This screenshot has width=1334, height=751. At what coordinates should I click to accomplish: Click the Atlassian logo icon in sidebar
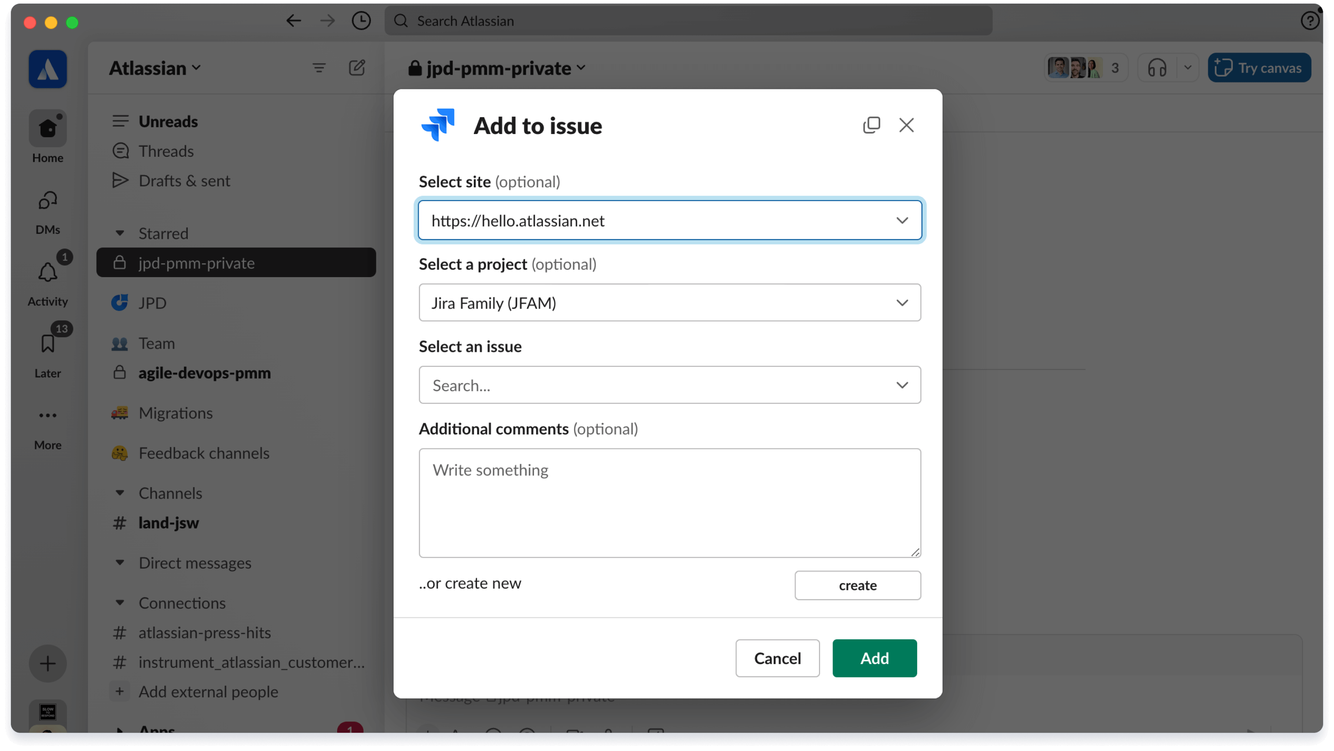48,68
